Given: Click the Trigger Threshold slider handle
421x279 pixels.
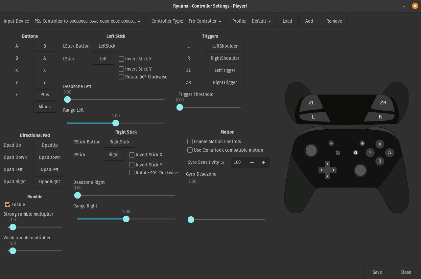Looking at the screenshot, I should tap(180, 107).
